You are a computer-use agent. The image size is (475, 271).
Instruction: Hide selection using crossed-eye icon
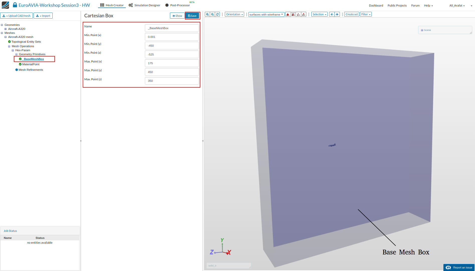[x=332, y=15]
